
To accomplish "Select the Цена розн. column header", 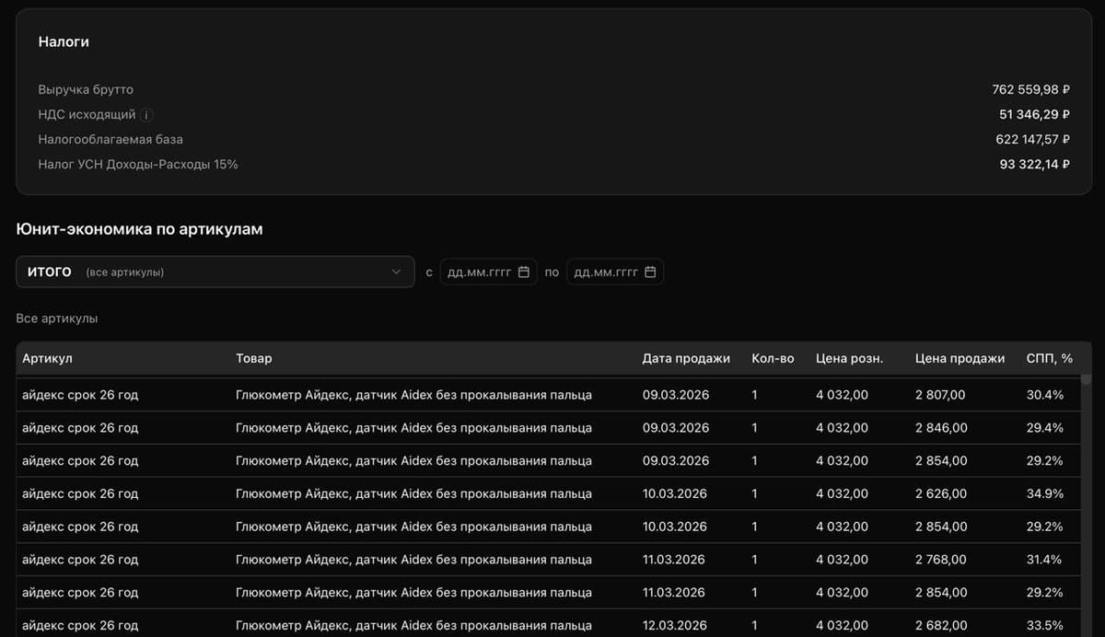I will [x=849, y=358].
